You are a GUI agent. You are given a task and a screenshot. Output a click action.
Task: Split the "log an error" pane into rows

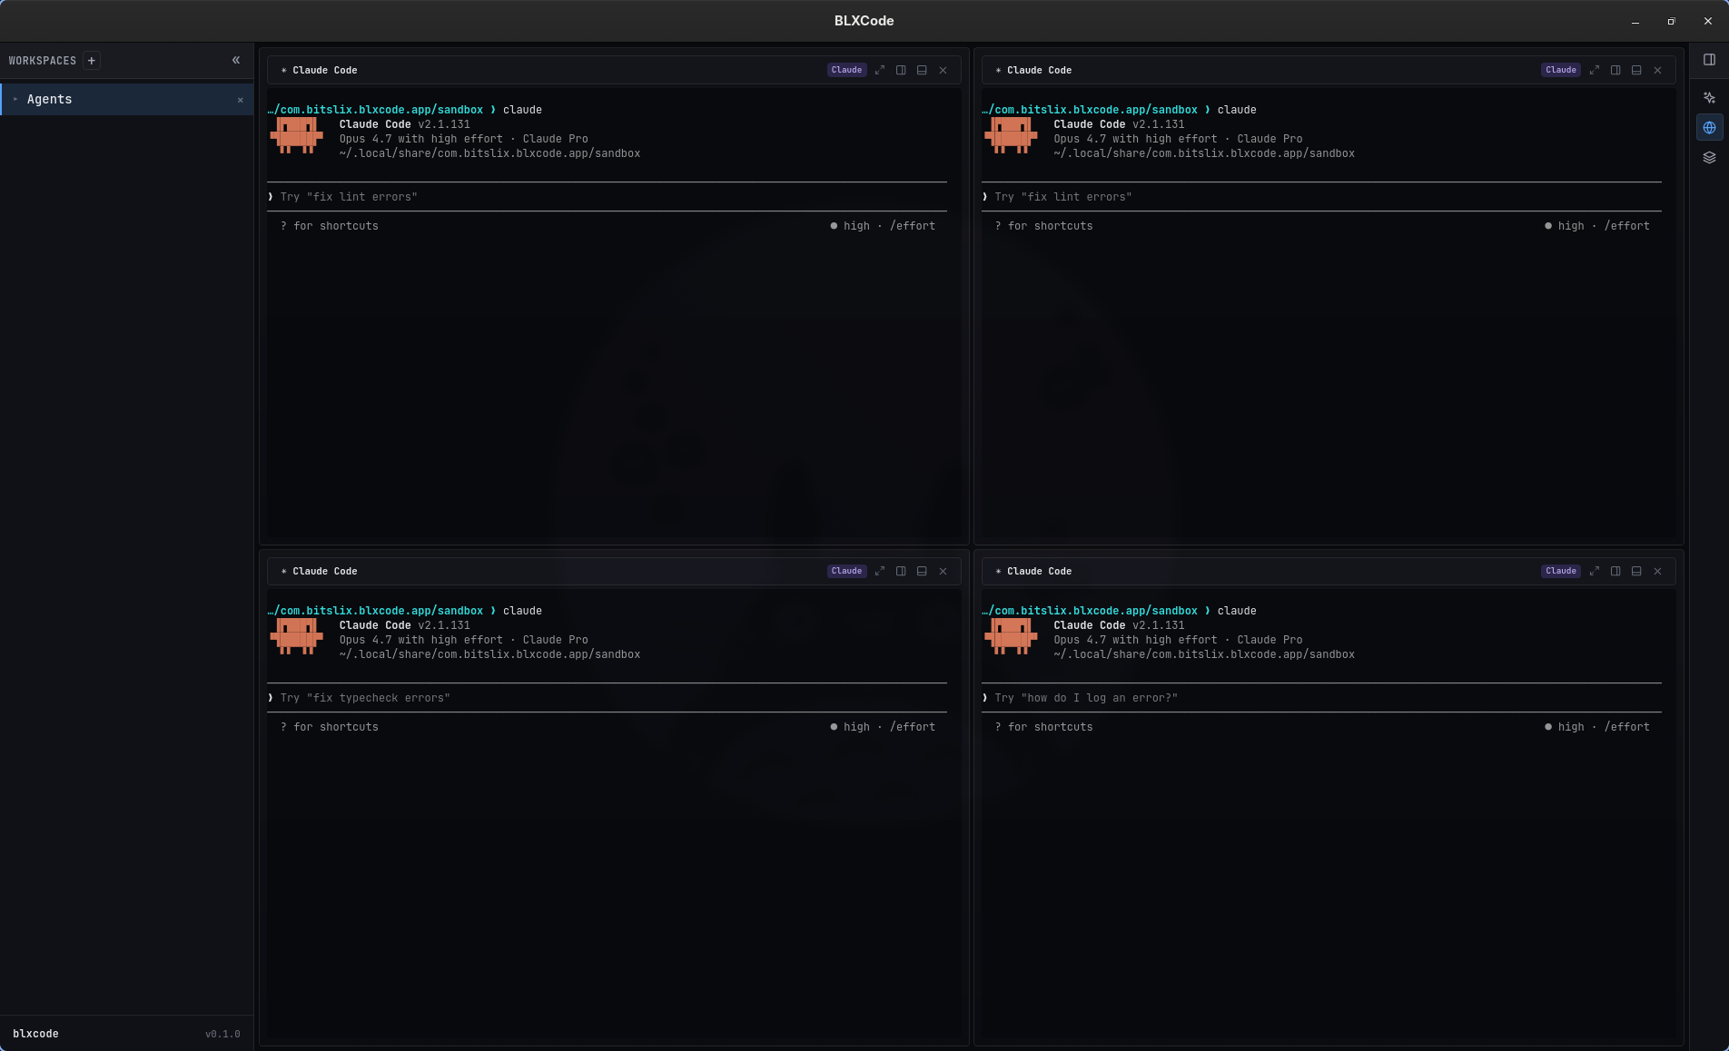pos(1636,571)
